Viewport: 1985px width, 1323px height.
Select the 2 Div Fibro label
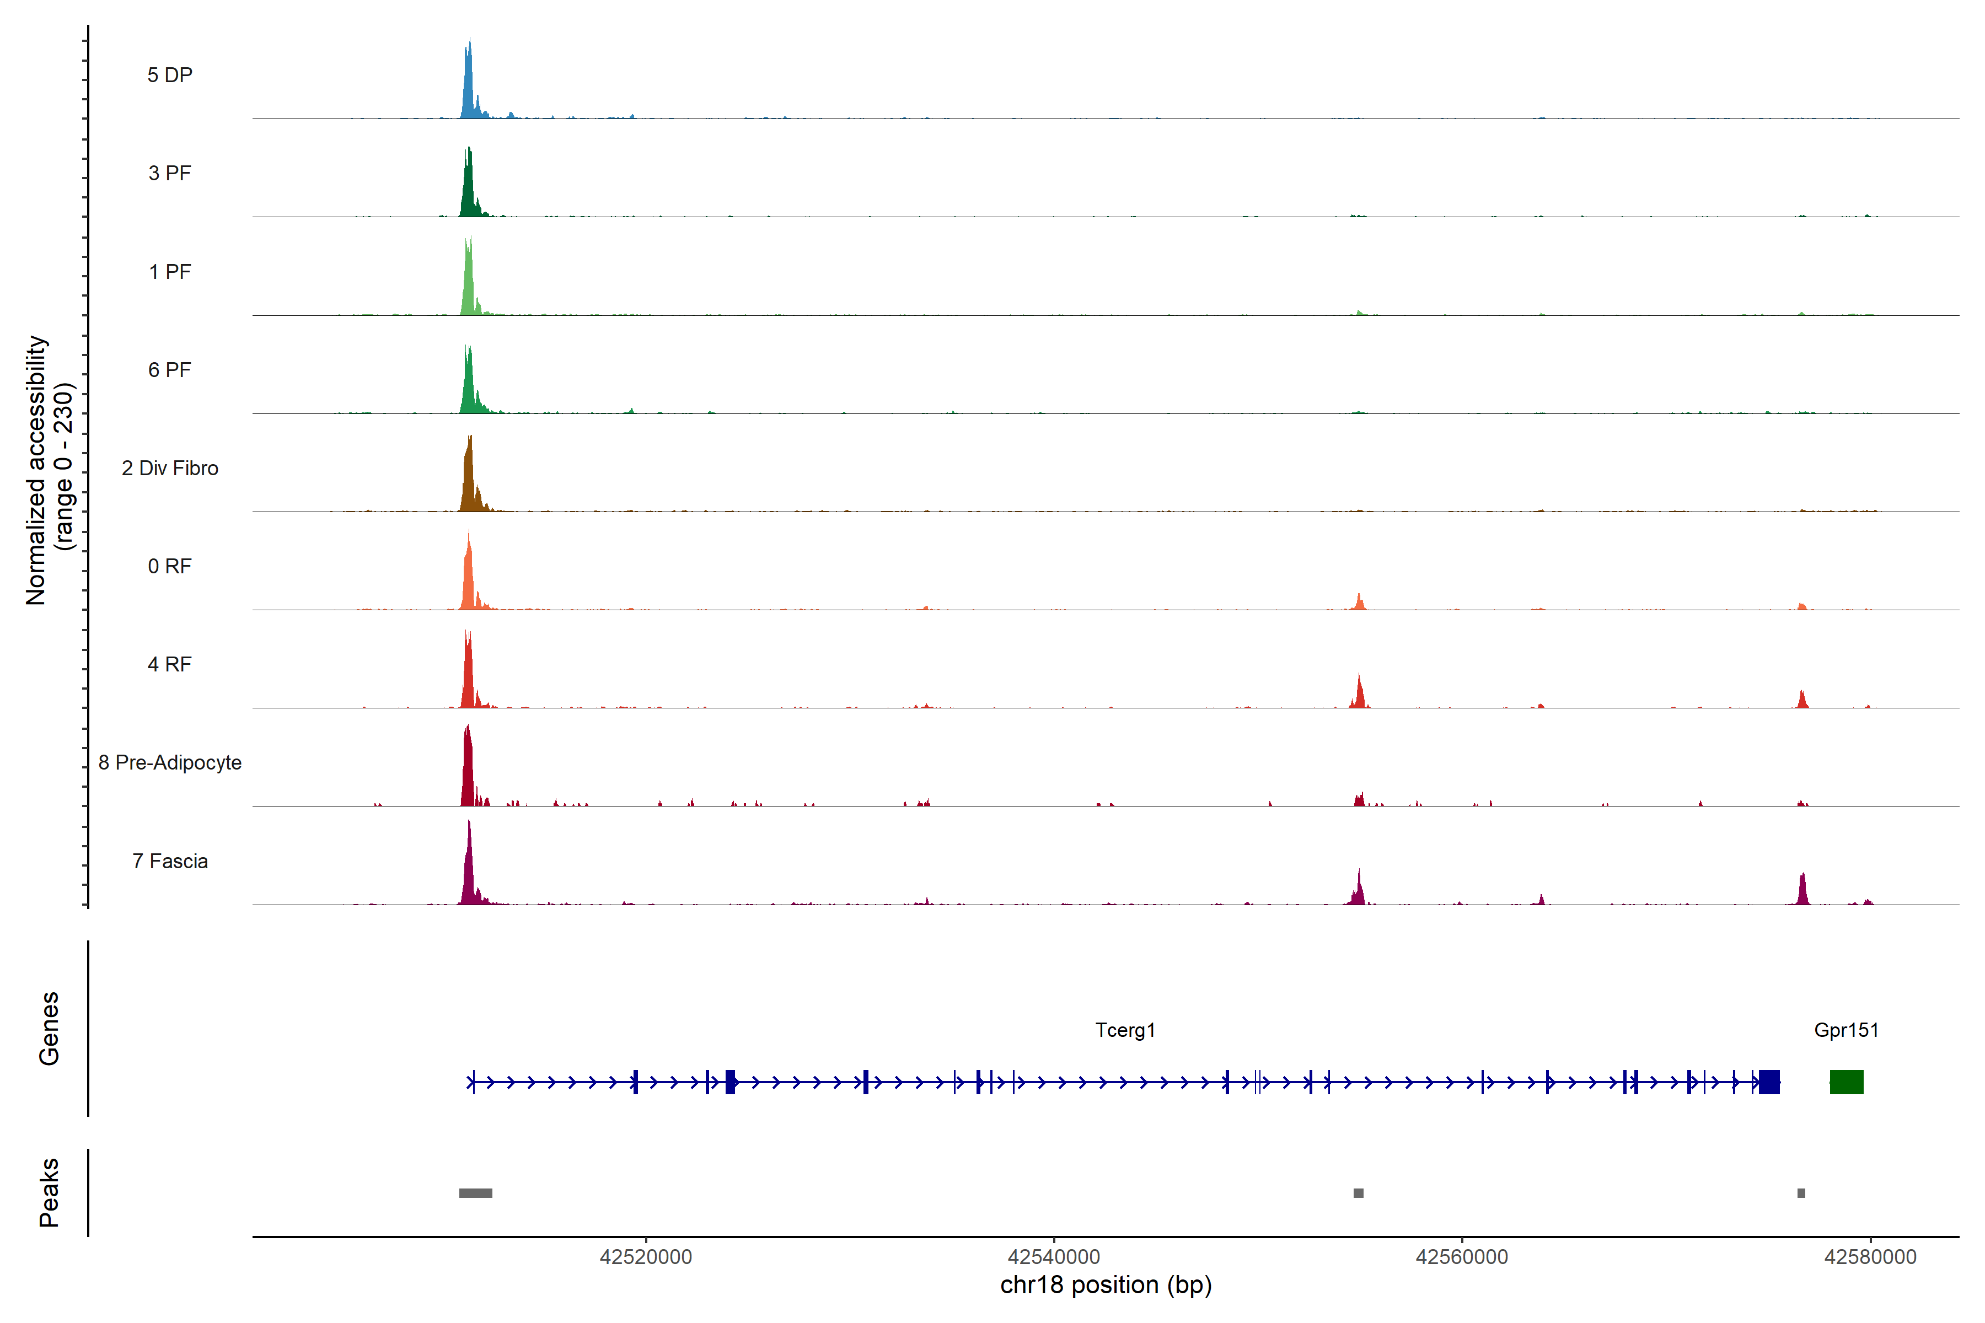(x=170, y=468)
